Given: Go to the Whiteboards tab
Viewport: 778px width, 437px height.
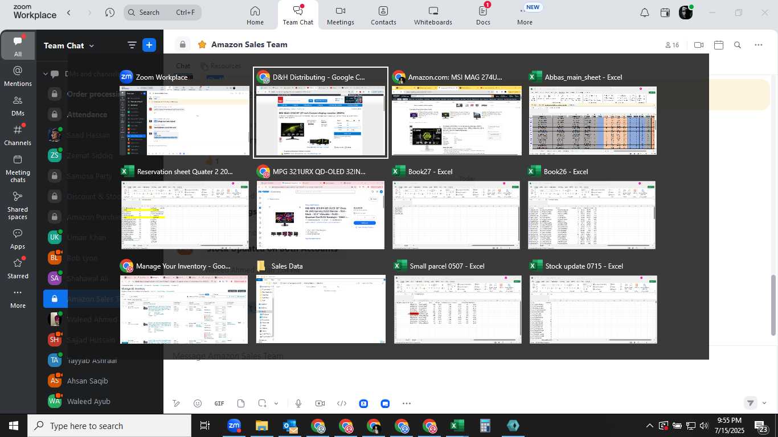Looking at the screenshot, I should click(433, 15).
